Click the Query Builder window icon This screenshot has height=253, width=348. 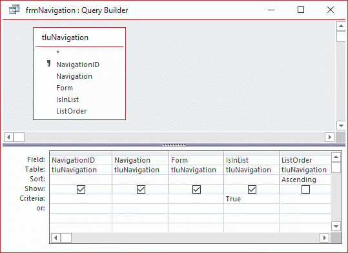click(x=14, y=10)
